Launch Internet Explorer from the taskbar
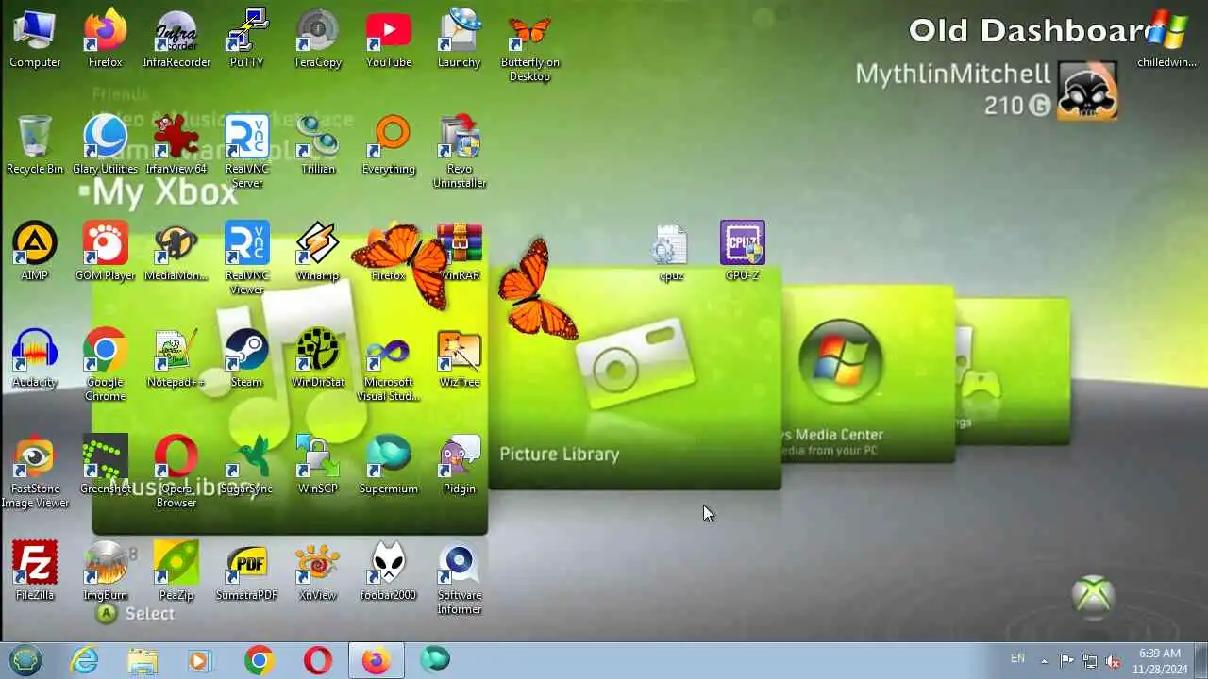The height and width of the screenshot is (679, 1208). pos(84,660)
